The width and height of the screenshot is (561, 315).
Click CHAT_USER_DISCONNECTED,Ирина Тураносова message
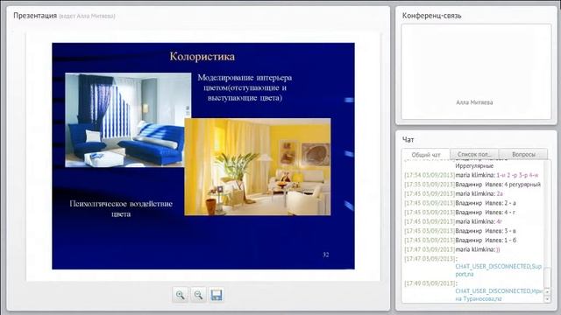point(499,295)
